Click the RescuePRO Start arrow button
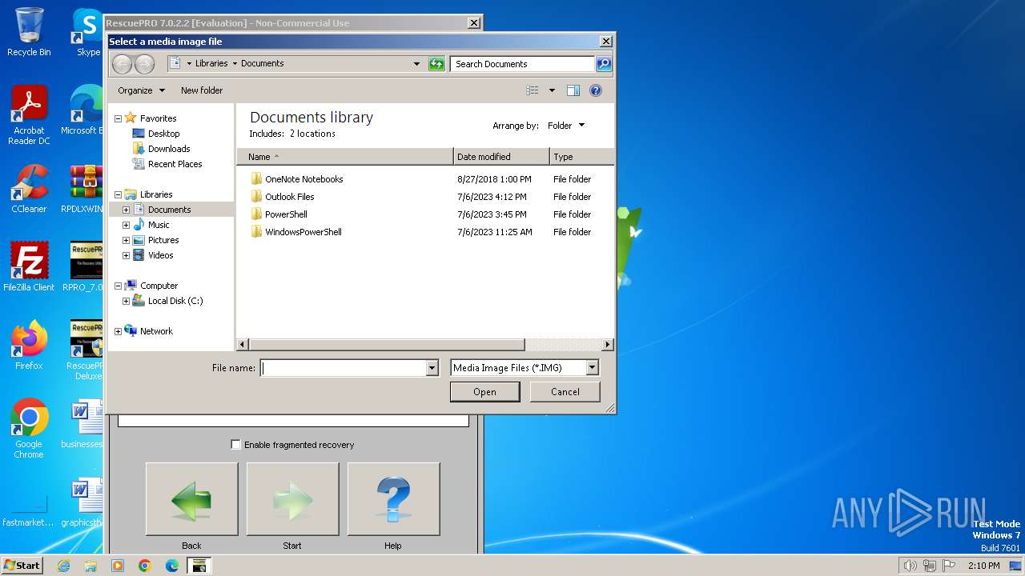Viewport: 1025px width, 576px height. coord(292,499)
